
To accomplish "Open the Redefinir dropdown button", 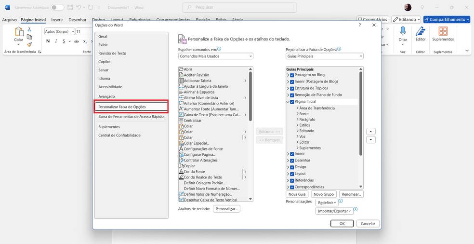I will click(x=327, y=203).
